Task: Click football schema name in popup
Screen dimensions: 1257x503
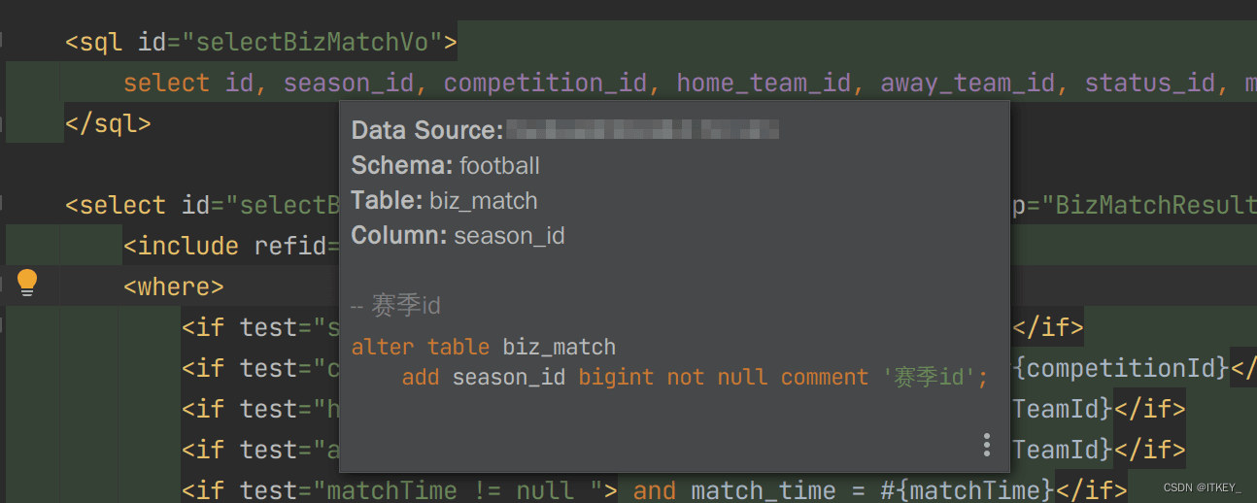Action: tap(499, 166)
